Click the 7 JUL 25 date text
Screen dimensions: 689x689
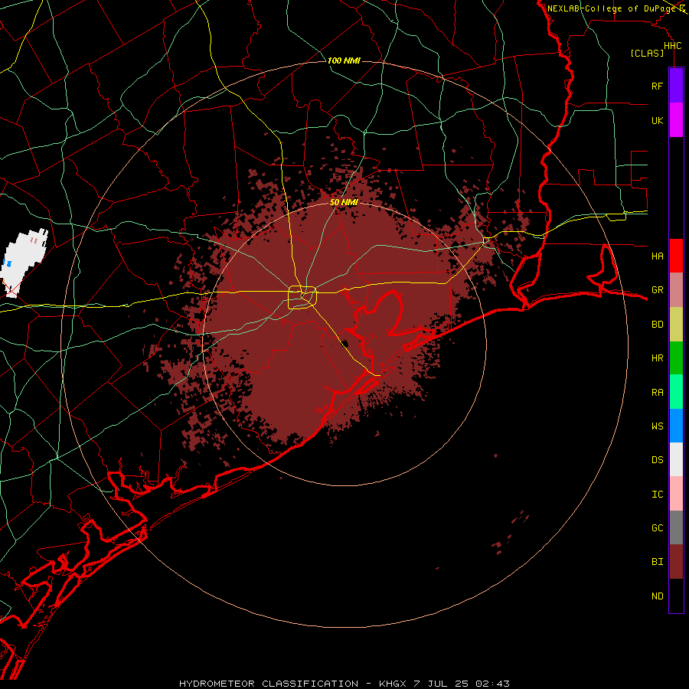pos(442,684)
